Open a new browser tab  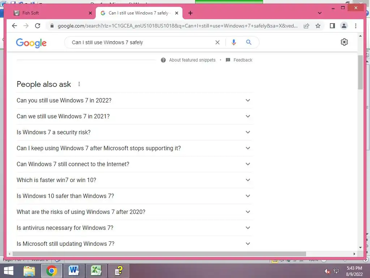(190, 13)
